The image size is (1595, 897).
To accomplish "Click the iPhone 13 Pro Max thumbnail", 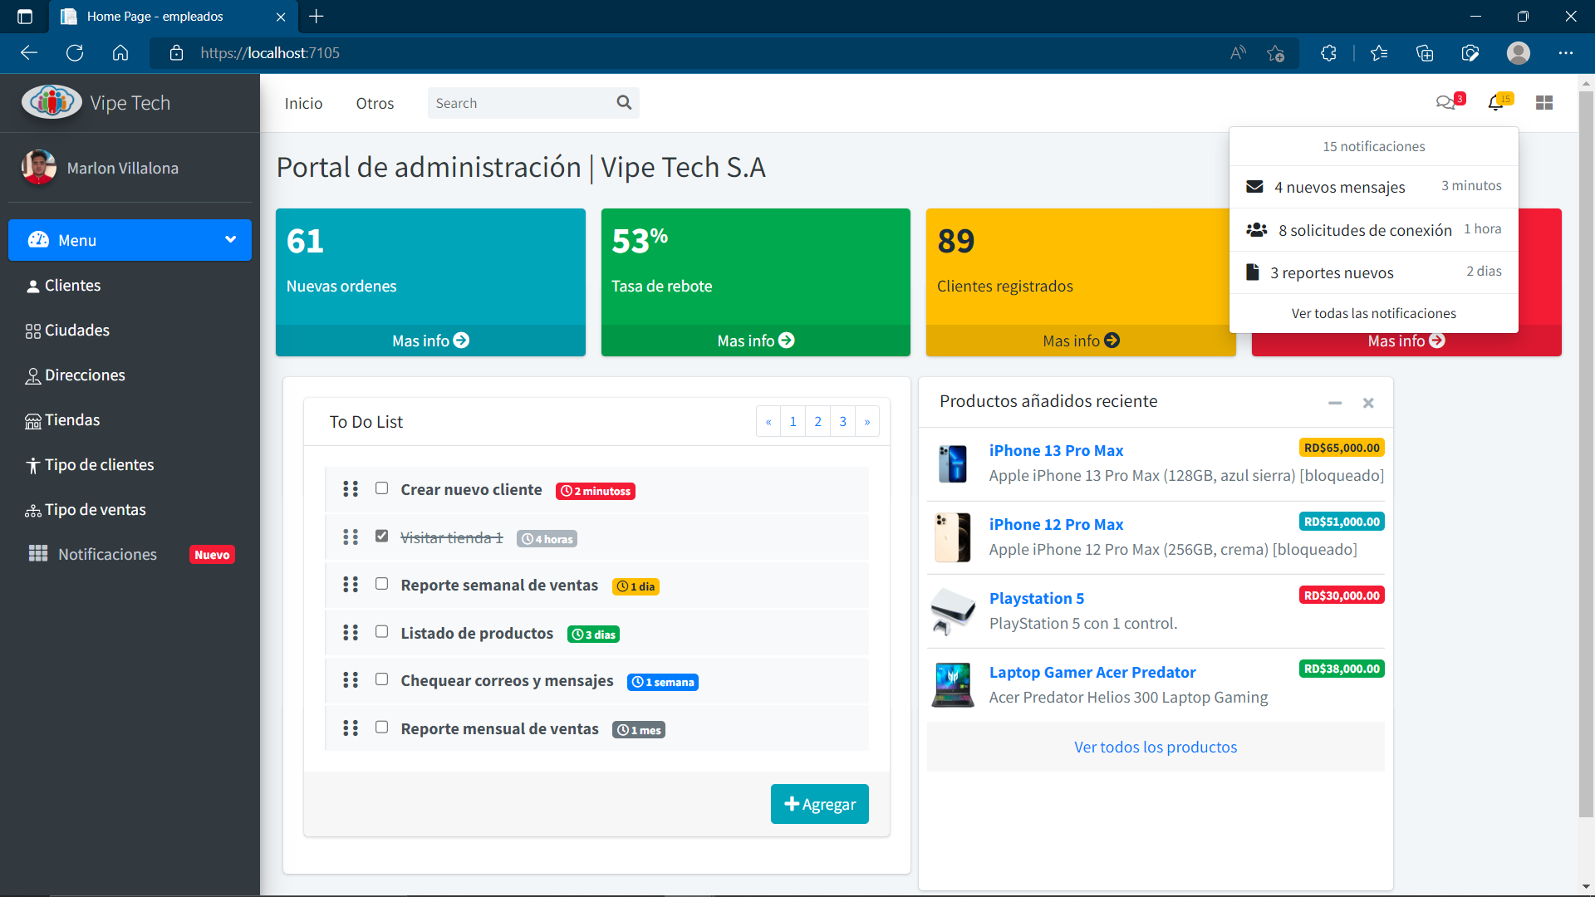I will point(953,463).
